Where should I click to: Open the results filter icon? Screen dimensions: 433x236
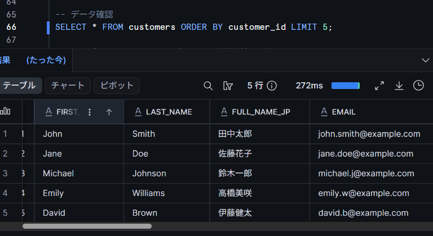coord(228,86)
